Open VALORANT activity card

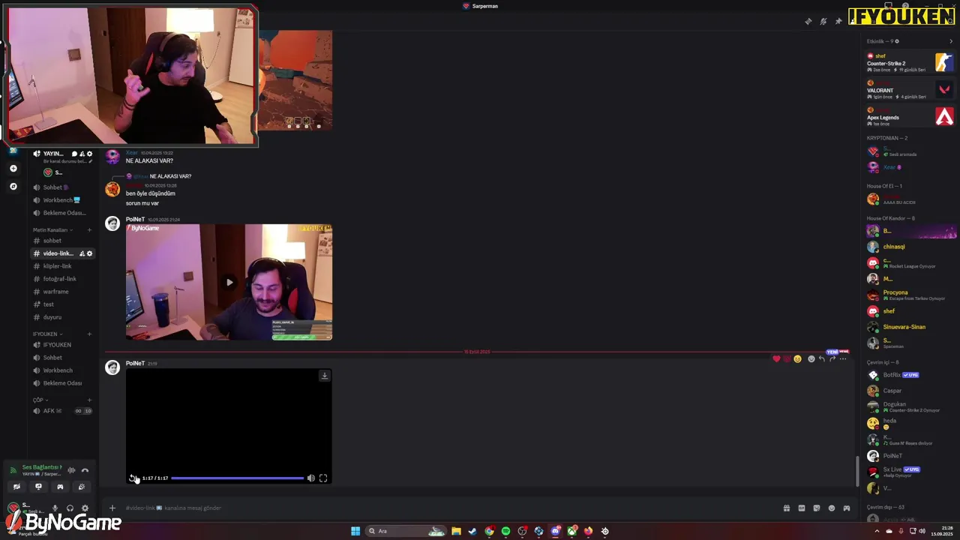pyautogui.click(x=910, y=89)
